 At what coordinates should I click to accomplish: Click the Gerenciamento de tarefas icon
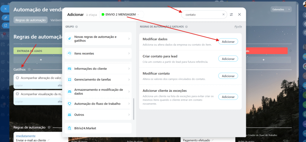pyautogui.click(x=69, y=80)
